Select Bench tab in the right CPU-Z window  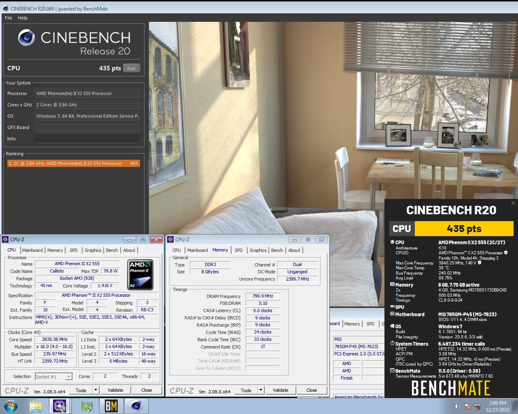[x=277, y=250]
